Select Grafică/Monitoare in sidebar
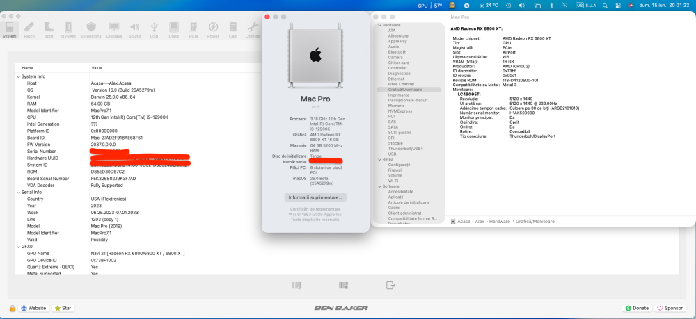The image size is (696, 319). click(x=409, y=90)
